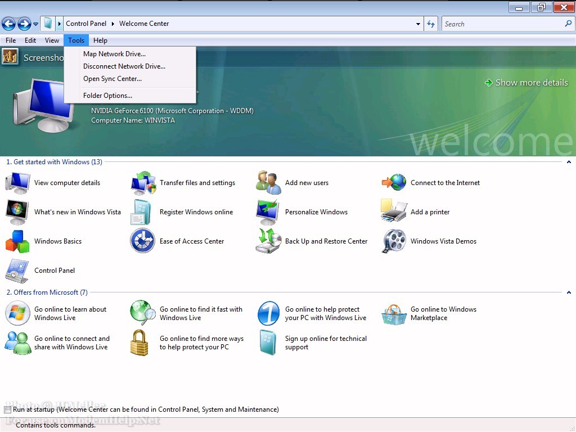
Task: Select the Register Windows online icon
Action: click(x=141, y=212)
